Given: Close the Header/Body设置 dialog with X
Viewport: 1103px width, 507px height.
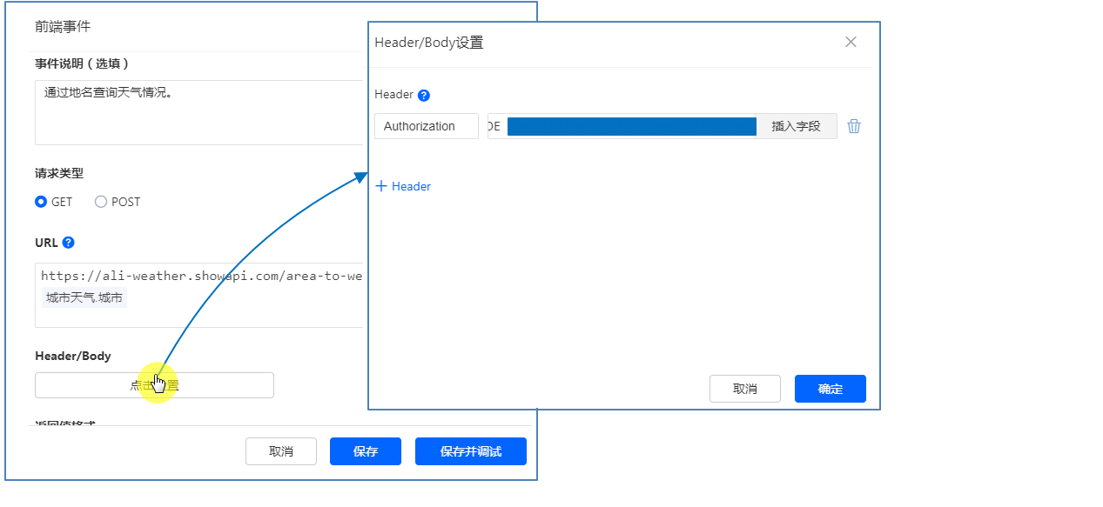Looking at the screenshot, I should tap(851, 42).
